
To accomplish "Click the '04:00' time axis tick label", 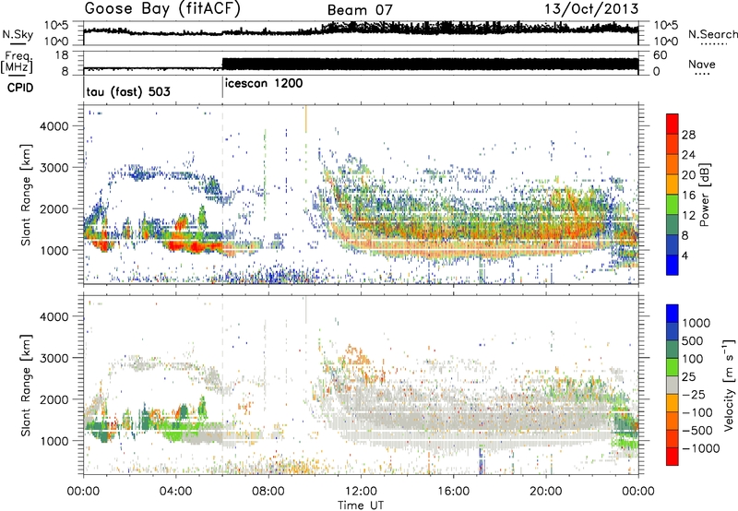I will coord(176,491).
